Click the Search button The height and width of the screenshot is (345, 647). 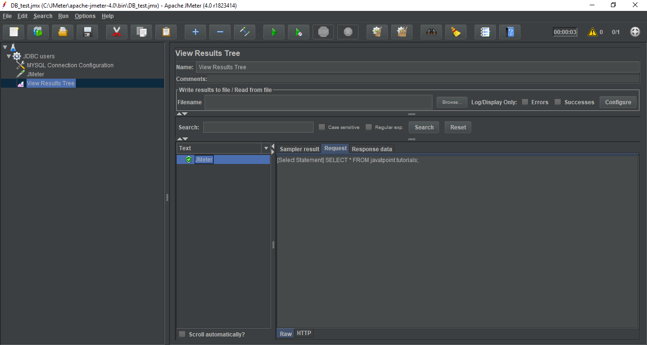[x=424, y=127]
